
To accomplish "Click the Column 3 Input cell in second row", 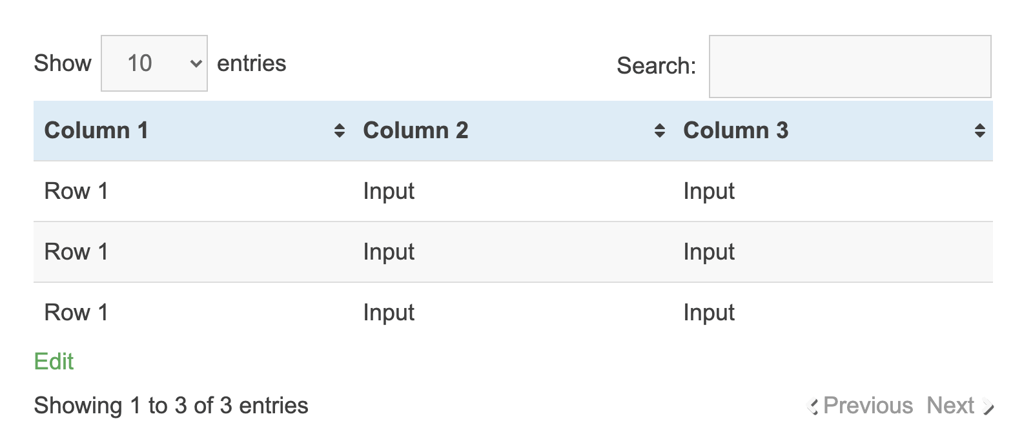I will coord(709,252).
